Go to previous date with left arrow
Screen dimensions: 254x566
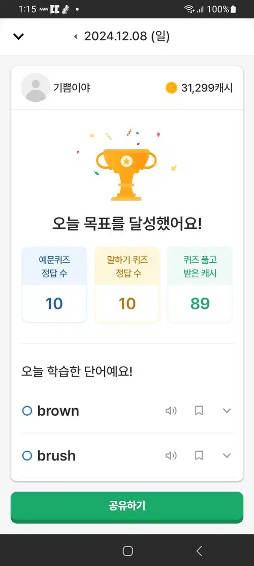pos(76,37)
